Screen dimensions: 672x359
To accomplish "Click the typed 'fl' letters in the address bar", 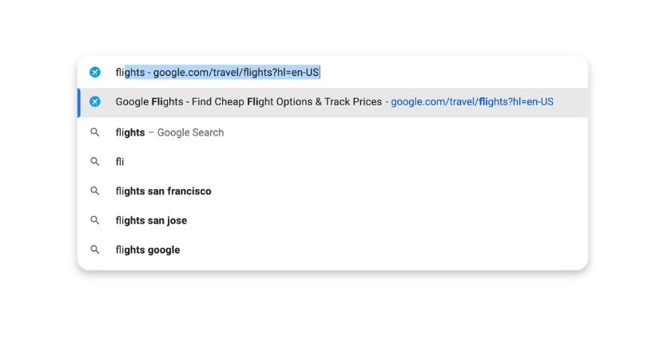I will click(119, 73).
